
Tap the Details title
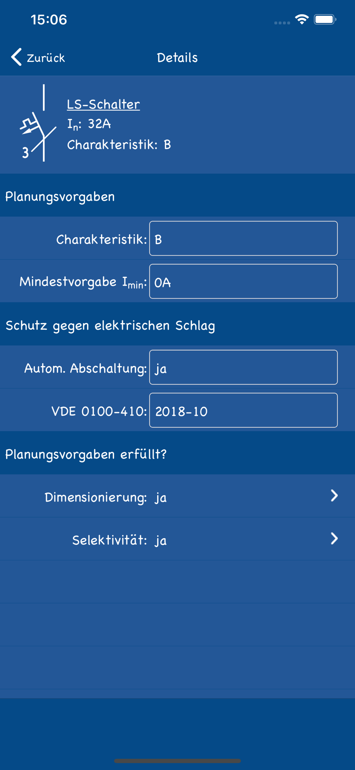(x=177, y=58)
